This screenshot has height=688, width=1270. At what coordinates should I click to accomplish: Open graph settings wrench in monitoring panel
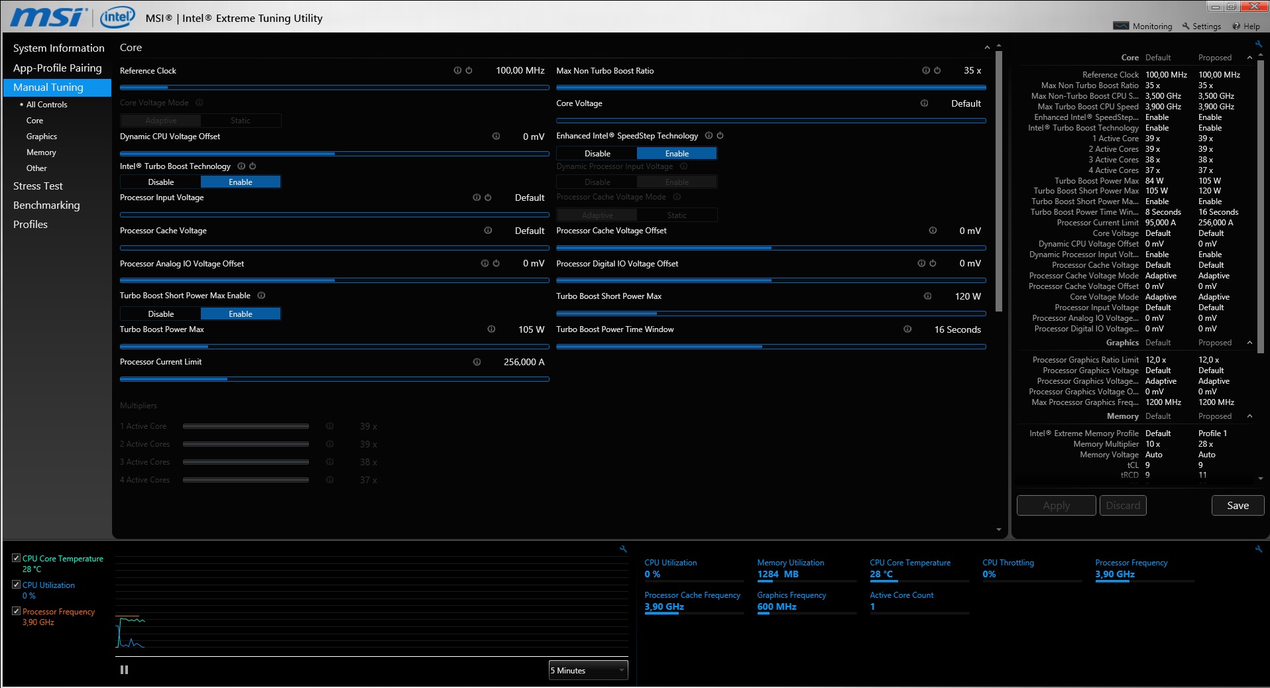(x=623, y=549)
